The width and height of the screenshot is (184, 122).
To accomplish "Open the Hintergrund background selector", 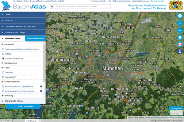I will pyautogui.click(x=176, y=111).
